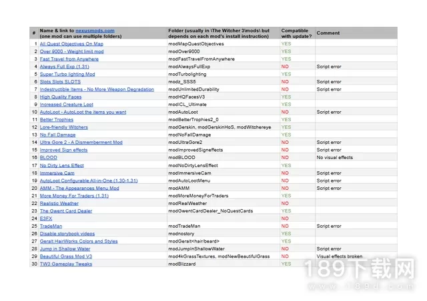Open TradeMan link
The image size is (427, 301).
(51, 226)
